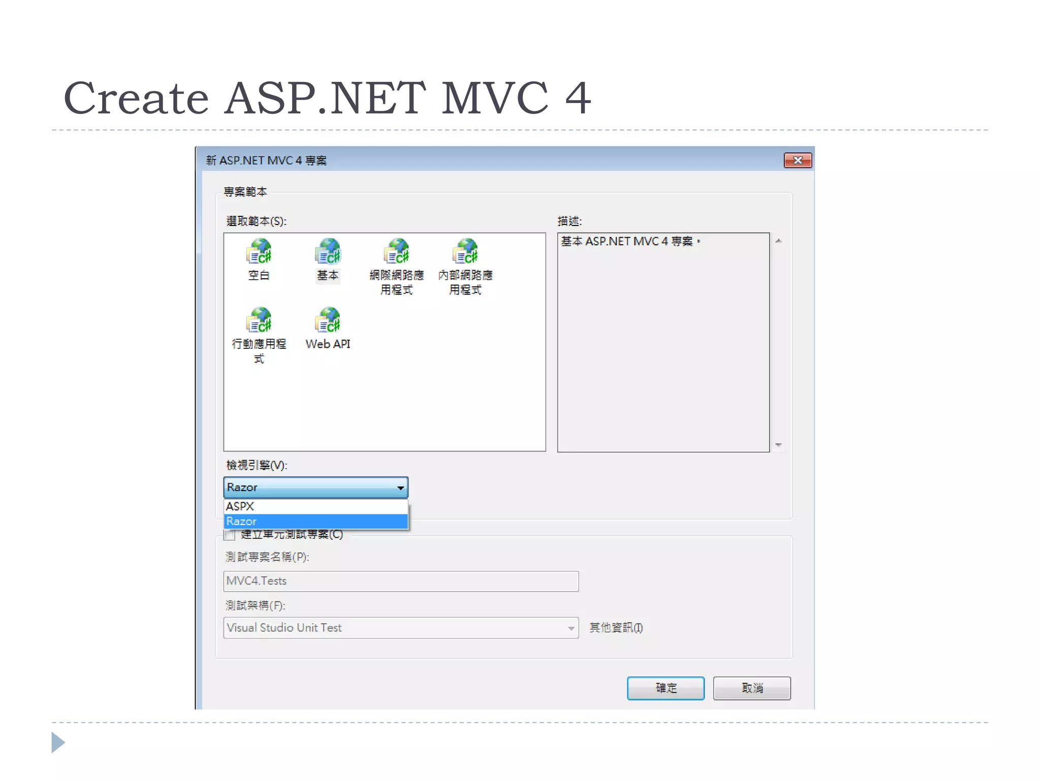The height and width of the screenshot is (780, 1040).
Task: Choose the 內部網路應用程式 template icon
Action: pos(465,252)
